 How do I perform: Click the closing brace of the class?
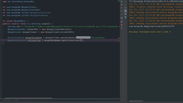(x=3, y=43)
